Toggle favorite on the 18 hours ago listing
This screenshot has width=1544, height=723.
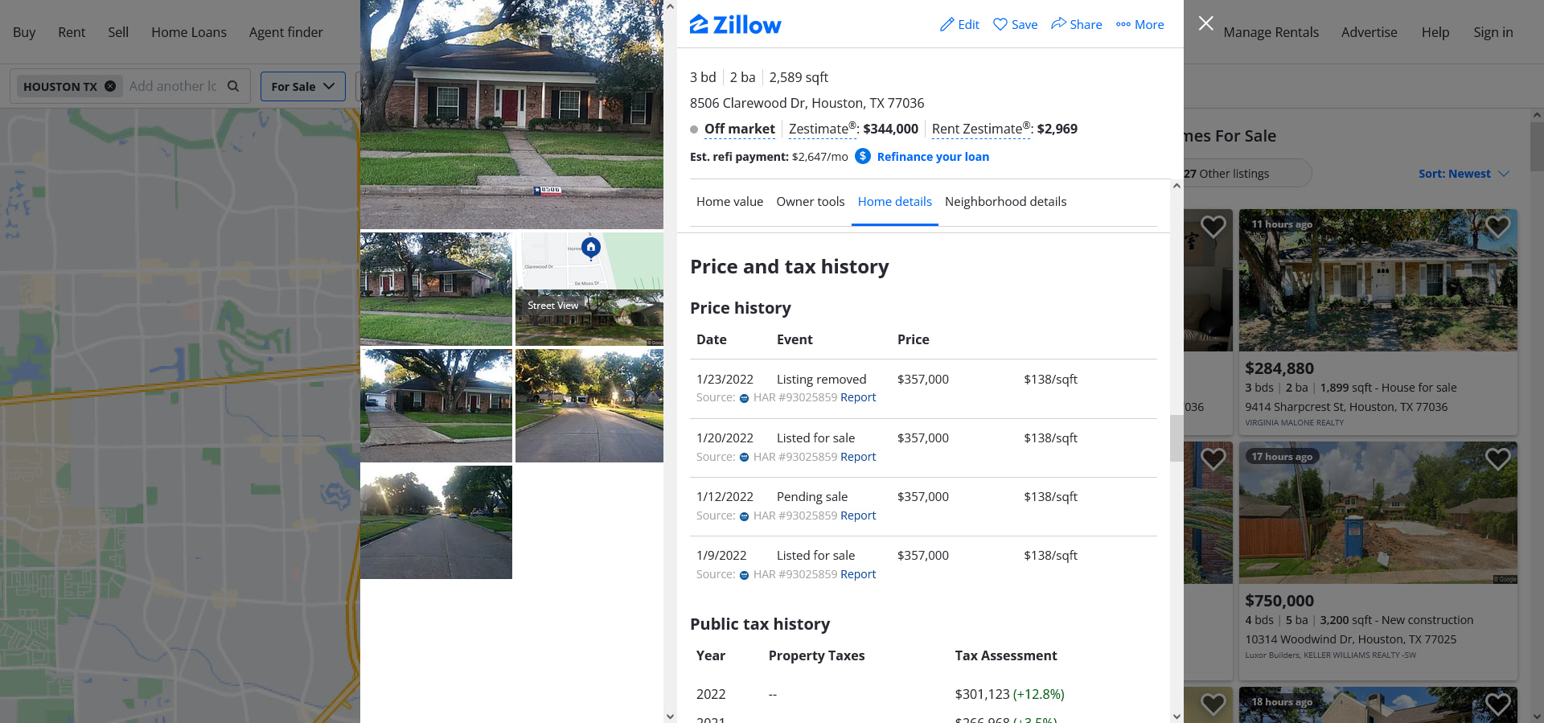click(x=1497, y=704)
